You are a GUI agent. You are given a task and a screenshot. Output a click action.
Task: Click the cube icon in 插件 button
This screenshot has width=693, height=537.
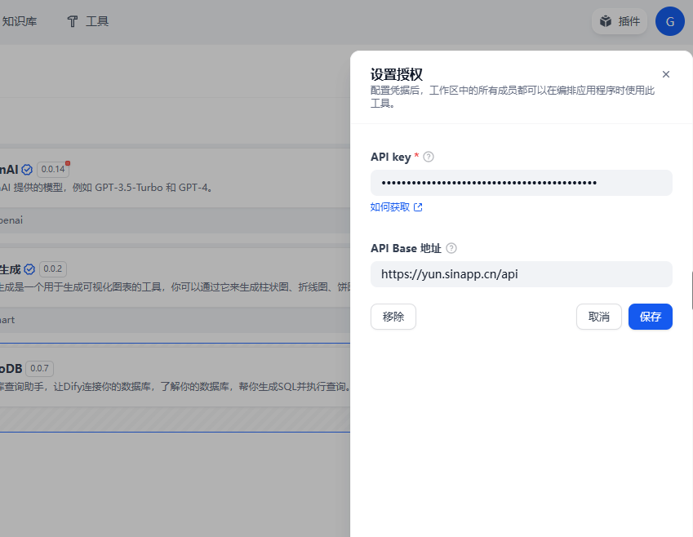(606, 21)
